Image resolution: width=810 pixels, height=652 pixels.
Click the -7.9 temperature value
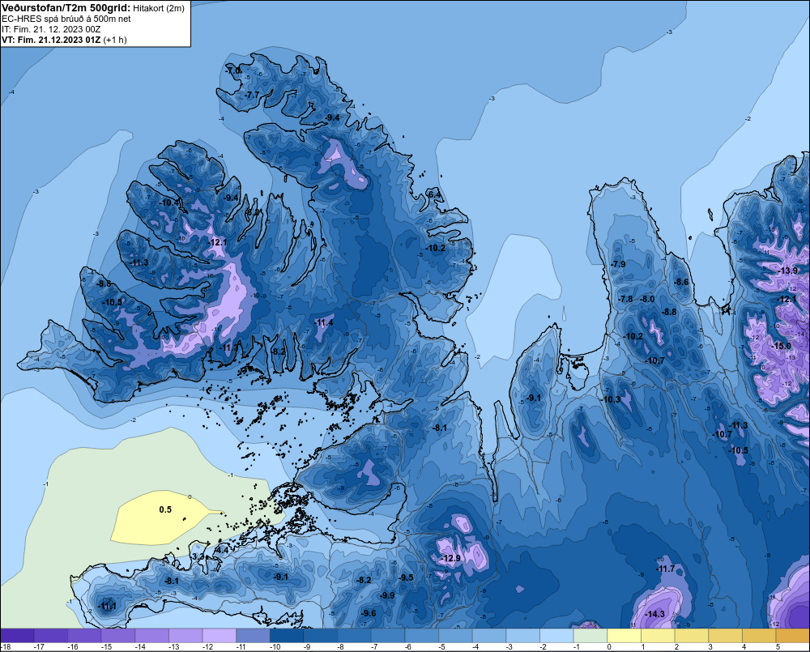pos(618,264)
